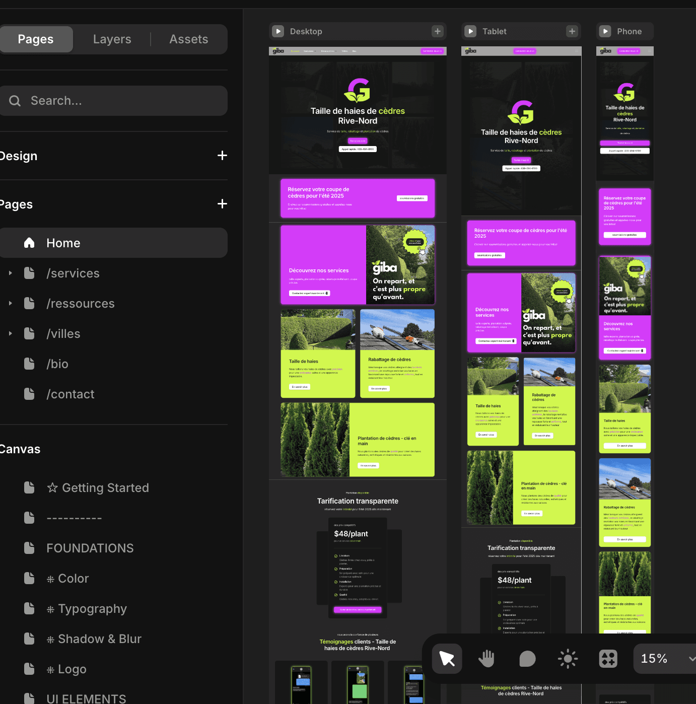The width and height of the screenshot is (696, 704).
Task: Switch to the Assets tab
Action: point(189,39)
